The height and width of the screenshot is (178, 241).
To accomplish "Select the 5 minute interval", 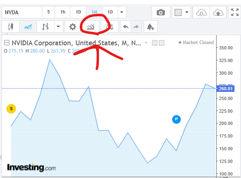I will (x=48, y=12).
